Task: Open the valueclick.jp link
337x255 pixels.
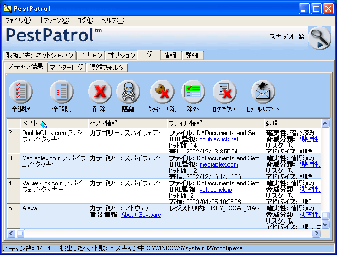Action: (215, 190)
